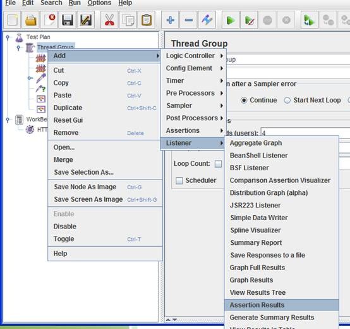Viewport: 350px width, 329px height.
Task: Select the assertion question-mark icon in the tree
Action: pos(41,89)
